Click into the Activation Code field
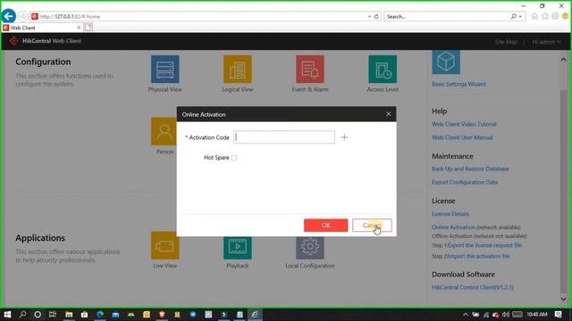This screenshot has height=321, width=572. (x=284, y=137)
